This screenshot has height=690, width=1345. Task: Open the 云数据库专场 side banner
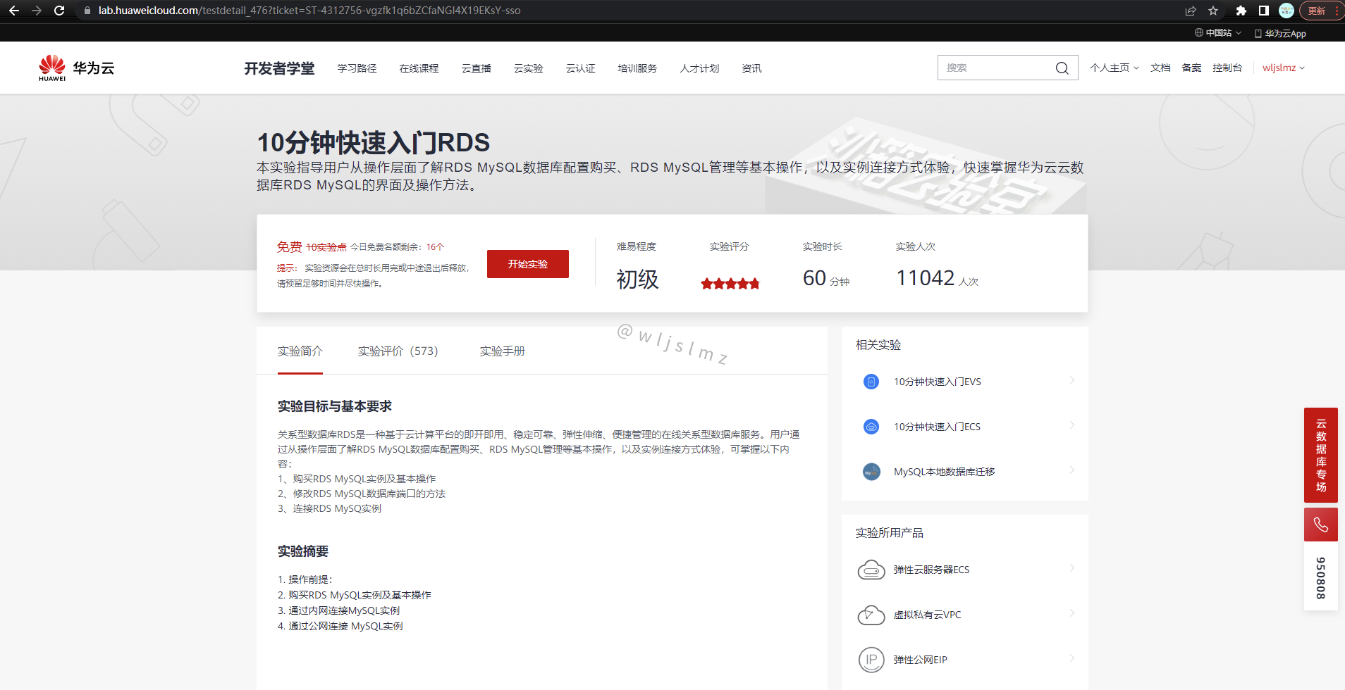1320,455
